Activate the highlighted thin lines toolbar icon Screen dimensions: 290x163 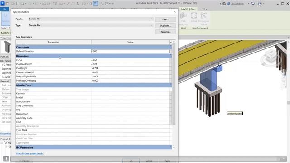click(x=96, y=4)
